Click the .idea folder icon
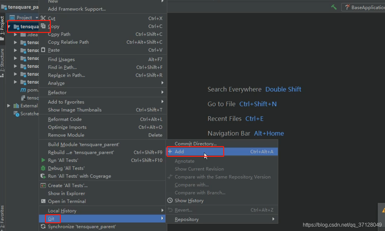 click(x=23, y=35)
